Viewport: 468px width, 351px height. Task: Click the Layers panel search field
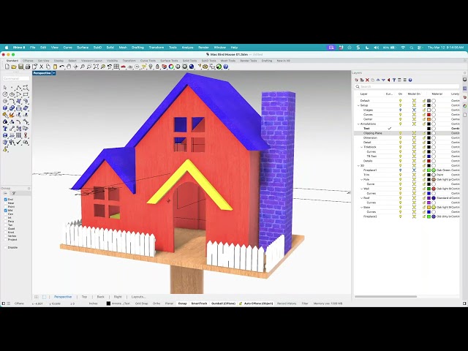pyautogui.click(x=407, y=86)
